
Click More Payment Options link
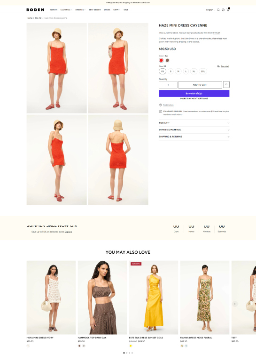(x=194, y=99)
